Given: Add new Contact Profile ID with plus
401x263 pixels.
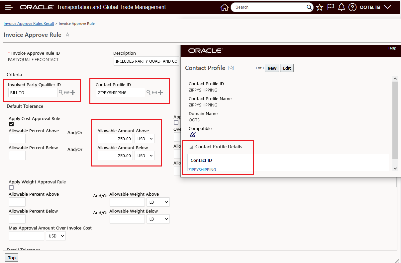Looking at the screenshot, I should [160, 93].
